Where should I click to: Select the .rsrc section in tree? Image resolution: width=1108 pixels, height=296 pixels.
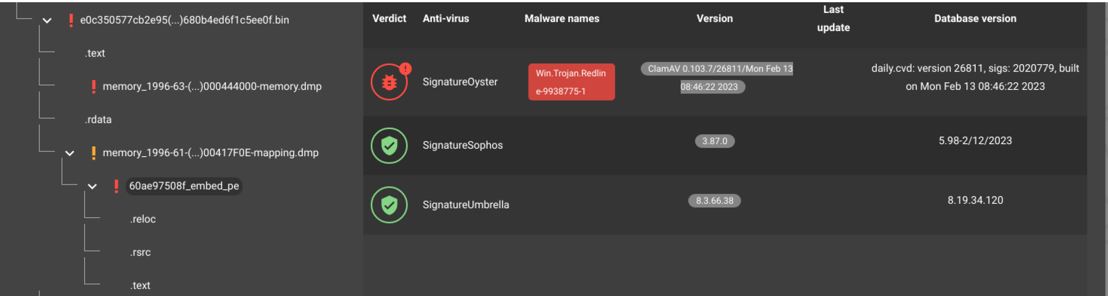point(141,252)
